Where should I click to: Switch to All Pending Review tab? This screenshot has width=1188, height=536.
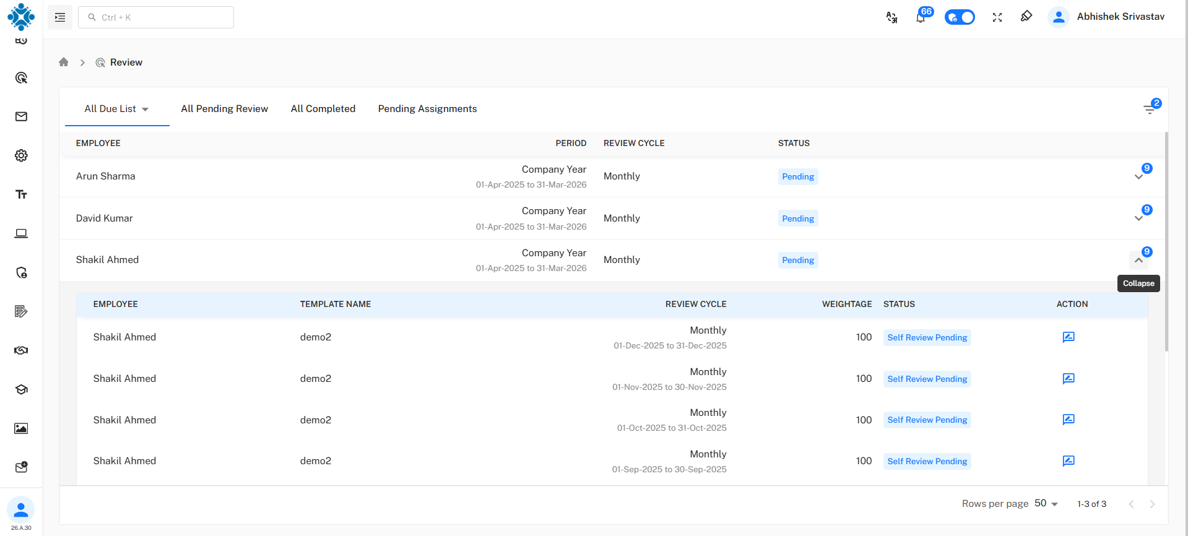click(x=224, y=109)
